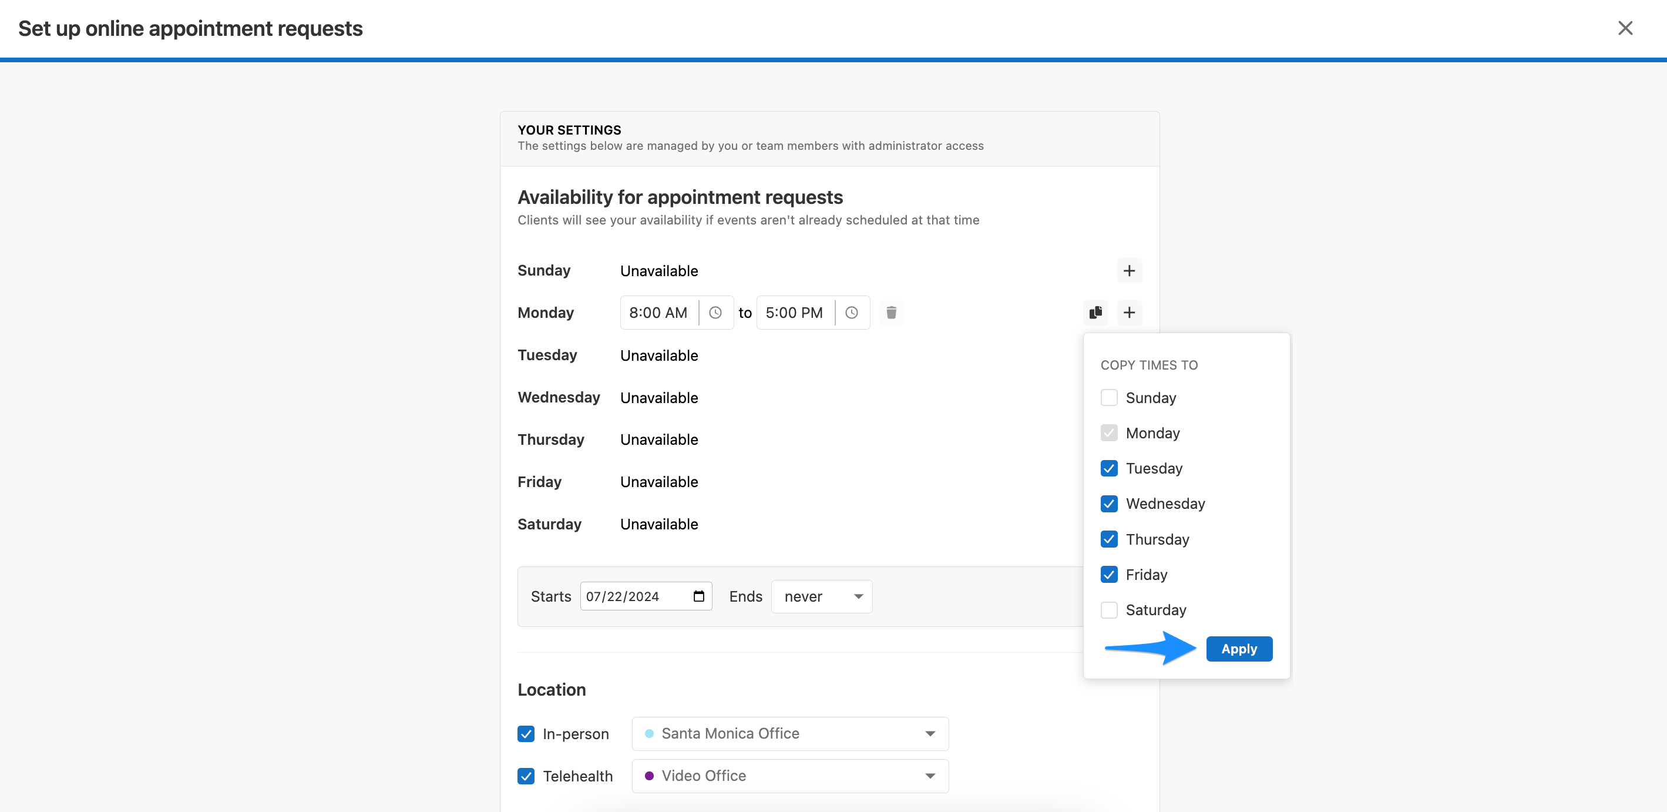Click Wednesday's Unavailable text
Image resolution: width=1667 pixels, height=812 pixels.
coord(659,398)
